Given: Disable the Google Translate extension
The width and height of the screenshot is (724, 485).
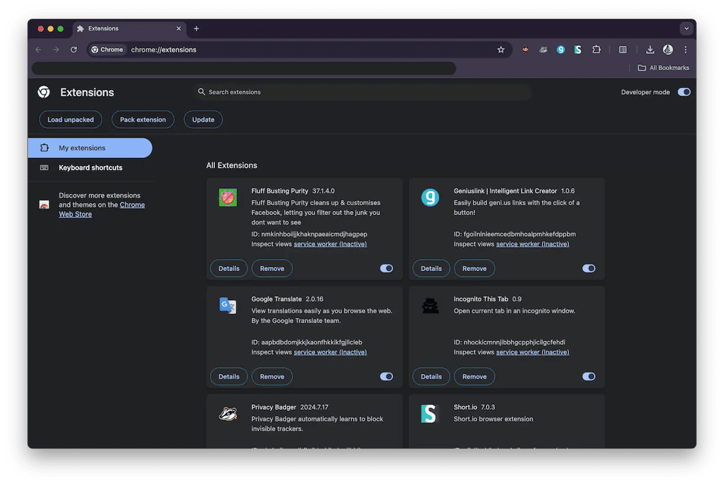Looking at the screenshot, I should pyautogui.click(x=386, y=377).
